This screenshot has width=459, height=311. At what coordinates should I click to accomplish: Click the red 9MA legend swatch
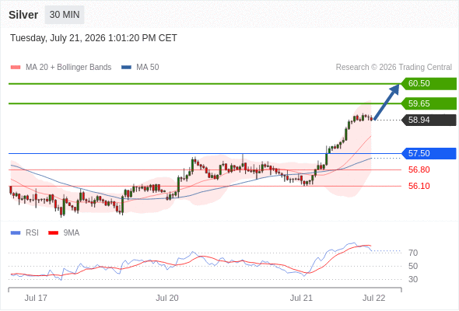[x=53, y=233]
